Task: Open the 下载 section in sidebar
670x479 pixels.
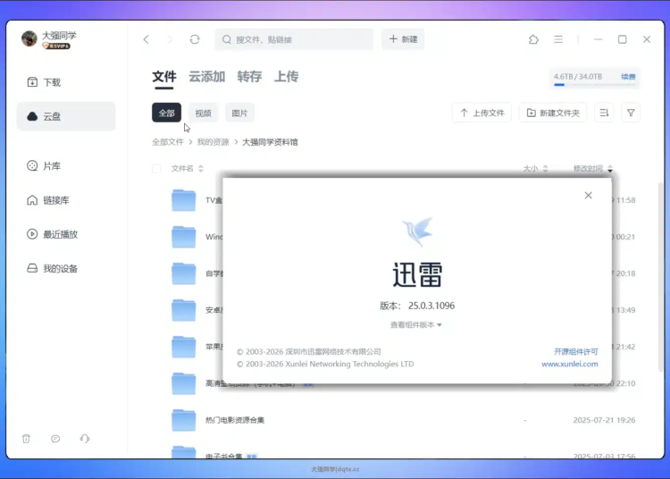Action: point(44,82)
